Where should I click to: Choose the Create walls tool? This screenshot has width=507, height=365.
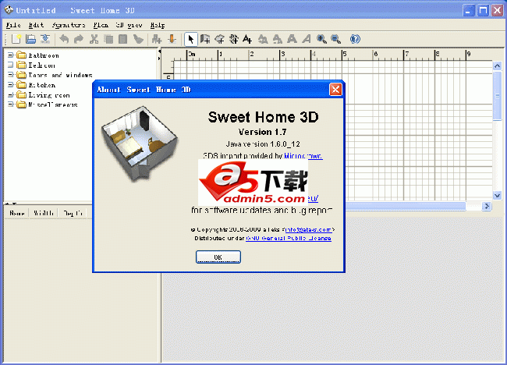coord(205,39)
